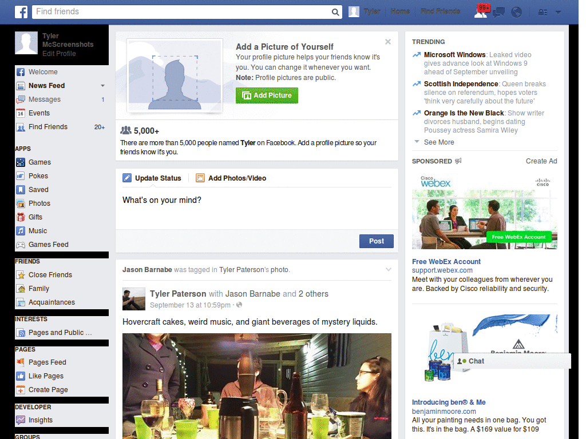Screen dimensions: 586x439
Task: Open the story options chevron on Jason Barnabe post
Action: (389, 269)
